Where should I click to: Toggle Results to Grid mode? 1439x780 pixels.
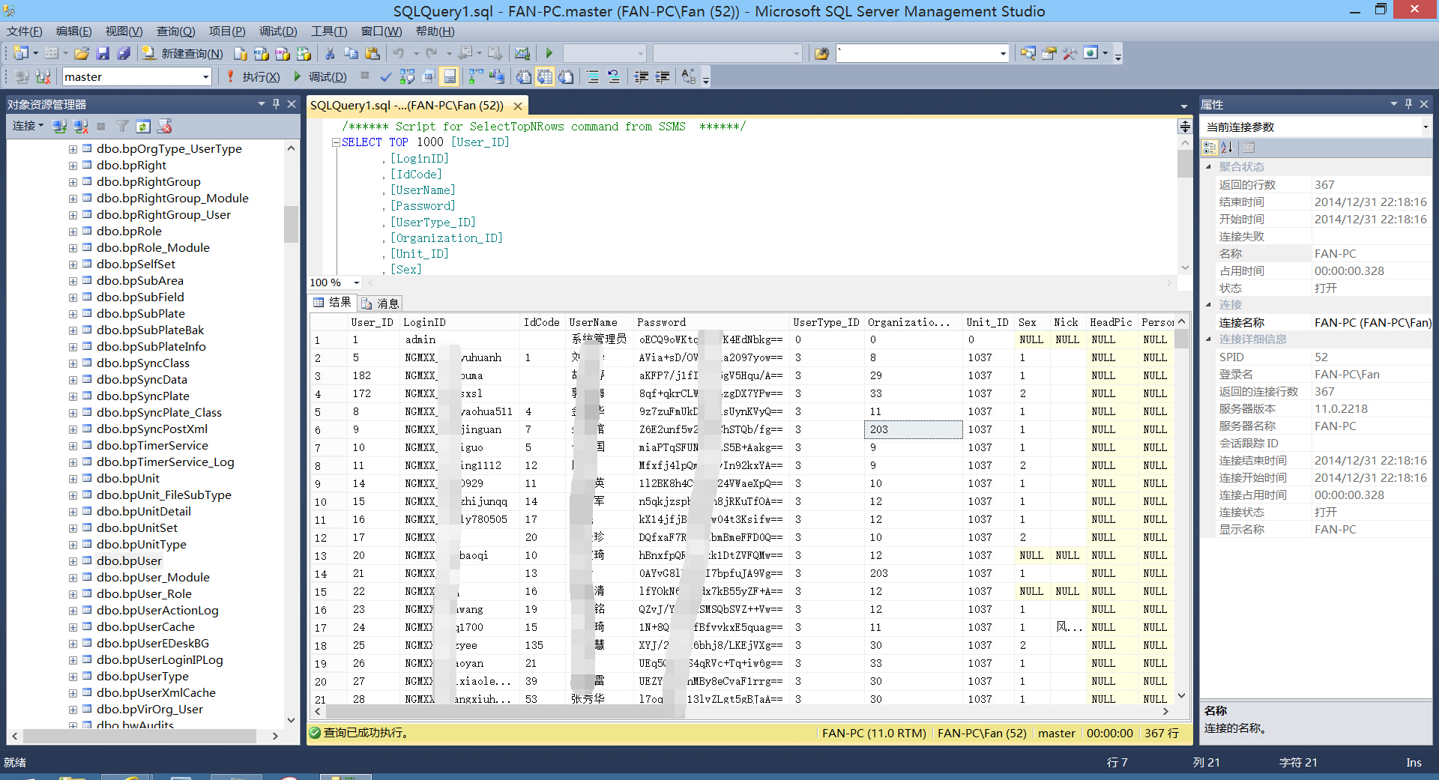[x=544, y=76]
